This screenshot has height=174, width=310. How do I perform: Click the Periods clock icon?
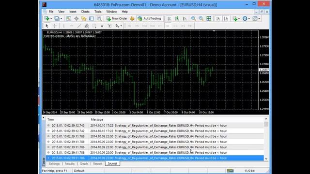245,18
